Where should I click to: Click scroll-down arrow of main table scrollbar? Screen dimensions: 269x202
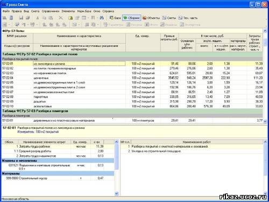(x=265, y=122)
